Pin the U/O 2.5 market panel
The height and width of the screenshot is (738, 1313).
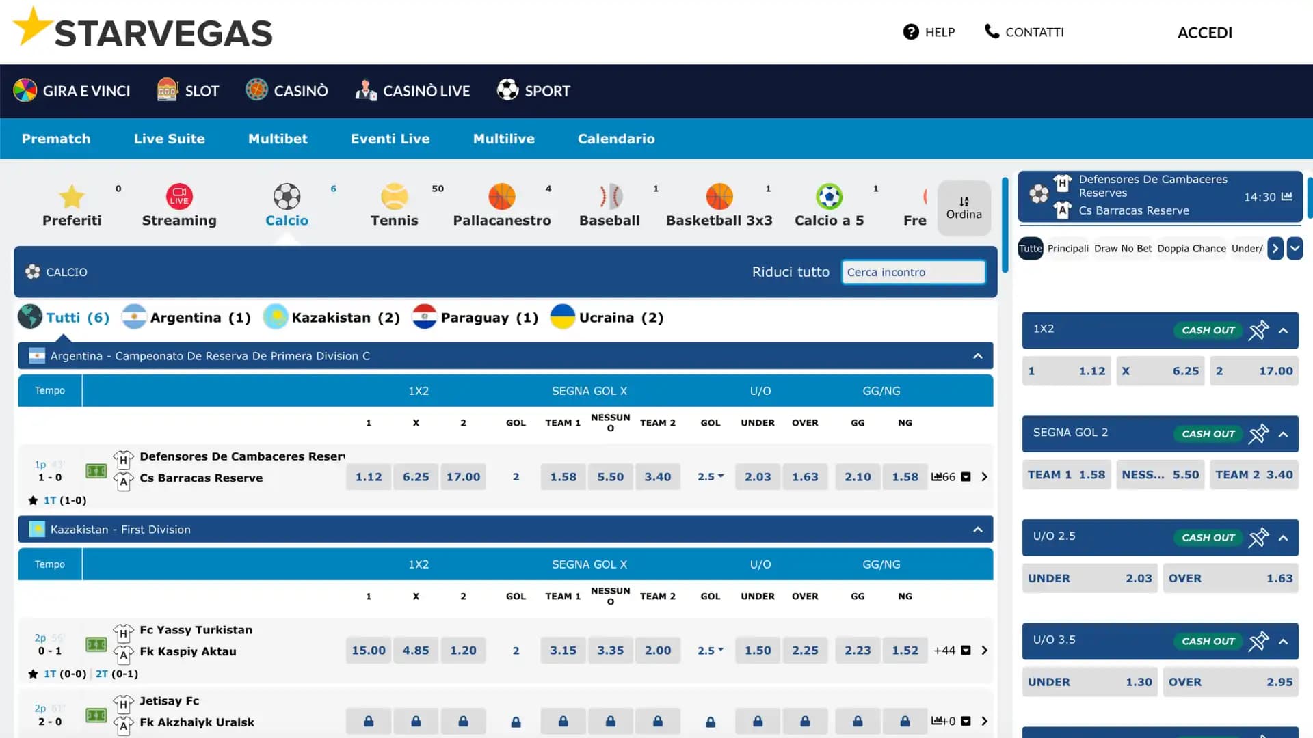point(1259,538)
